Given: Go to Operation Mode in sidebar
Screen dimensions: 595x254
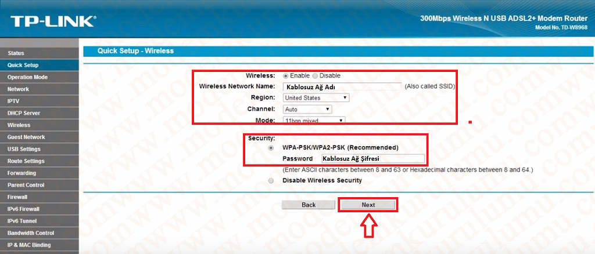Looking at the screenshot, I should (x=27, y=77).
